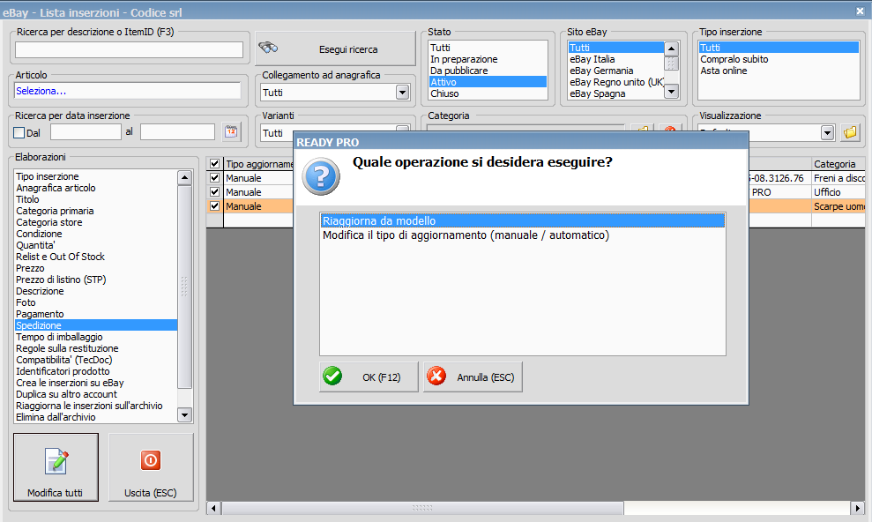Select Tempo di imballaggio in Elaborazioni

click(95, 337)
